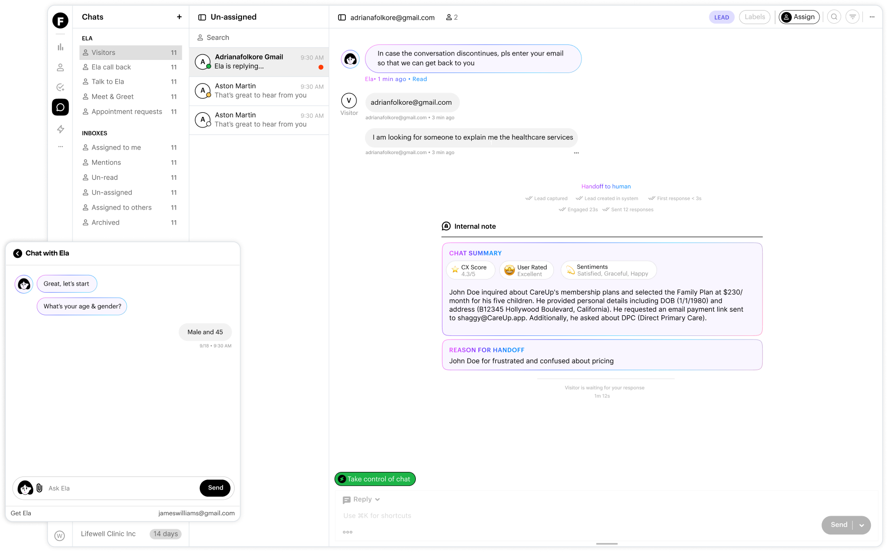888x552 pixels.
Task: Select Visitors under ELA
Action: [130, 52]
